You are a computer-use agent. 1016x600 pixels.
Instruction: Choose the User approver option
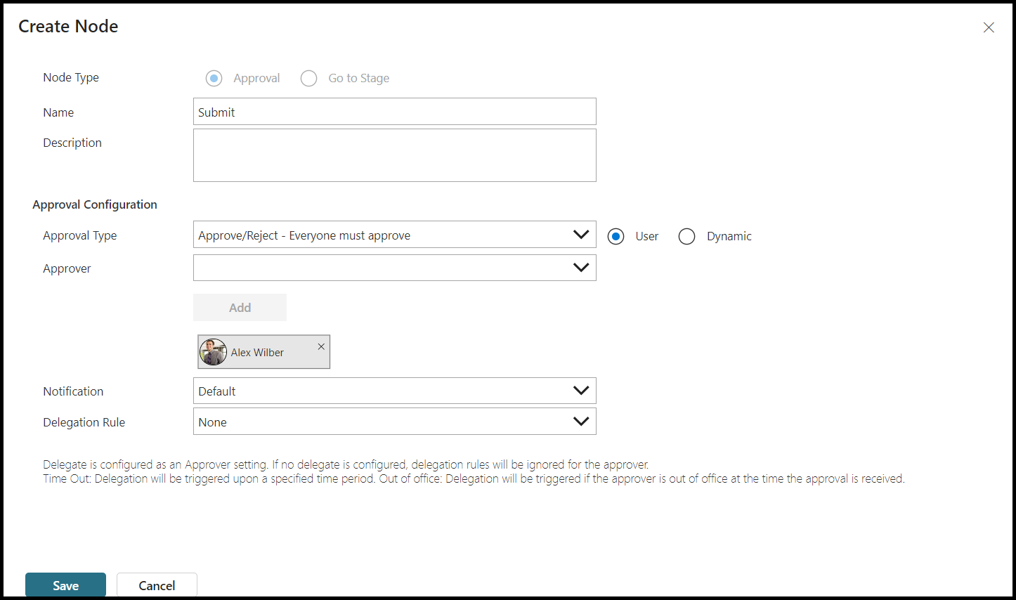pos(616,237)
